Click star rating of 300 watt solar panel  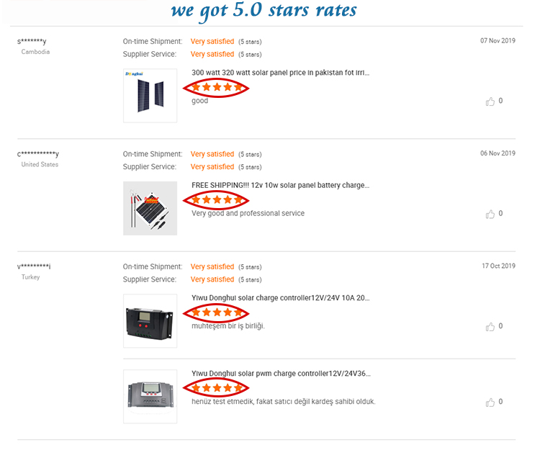click(217, 87)
